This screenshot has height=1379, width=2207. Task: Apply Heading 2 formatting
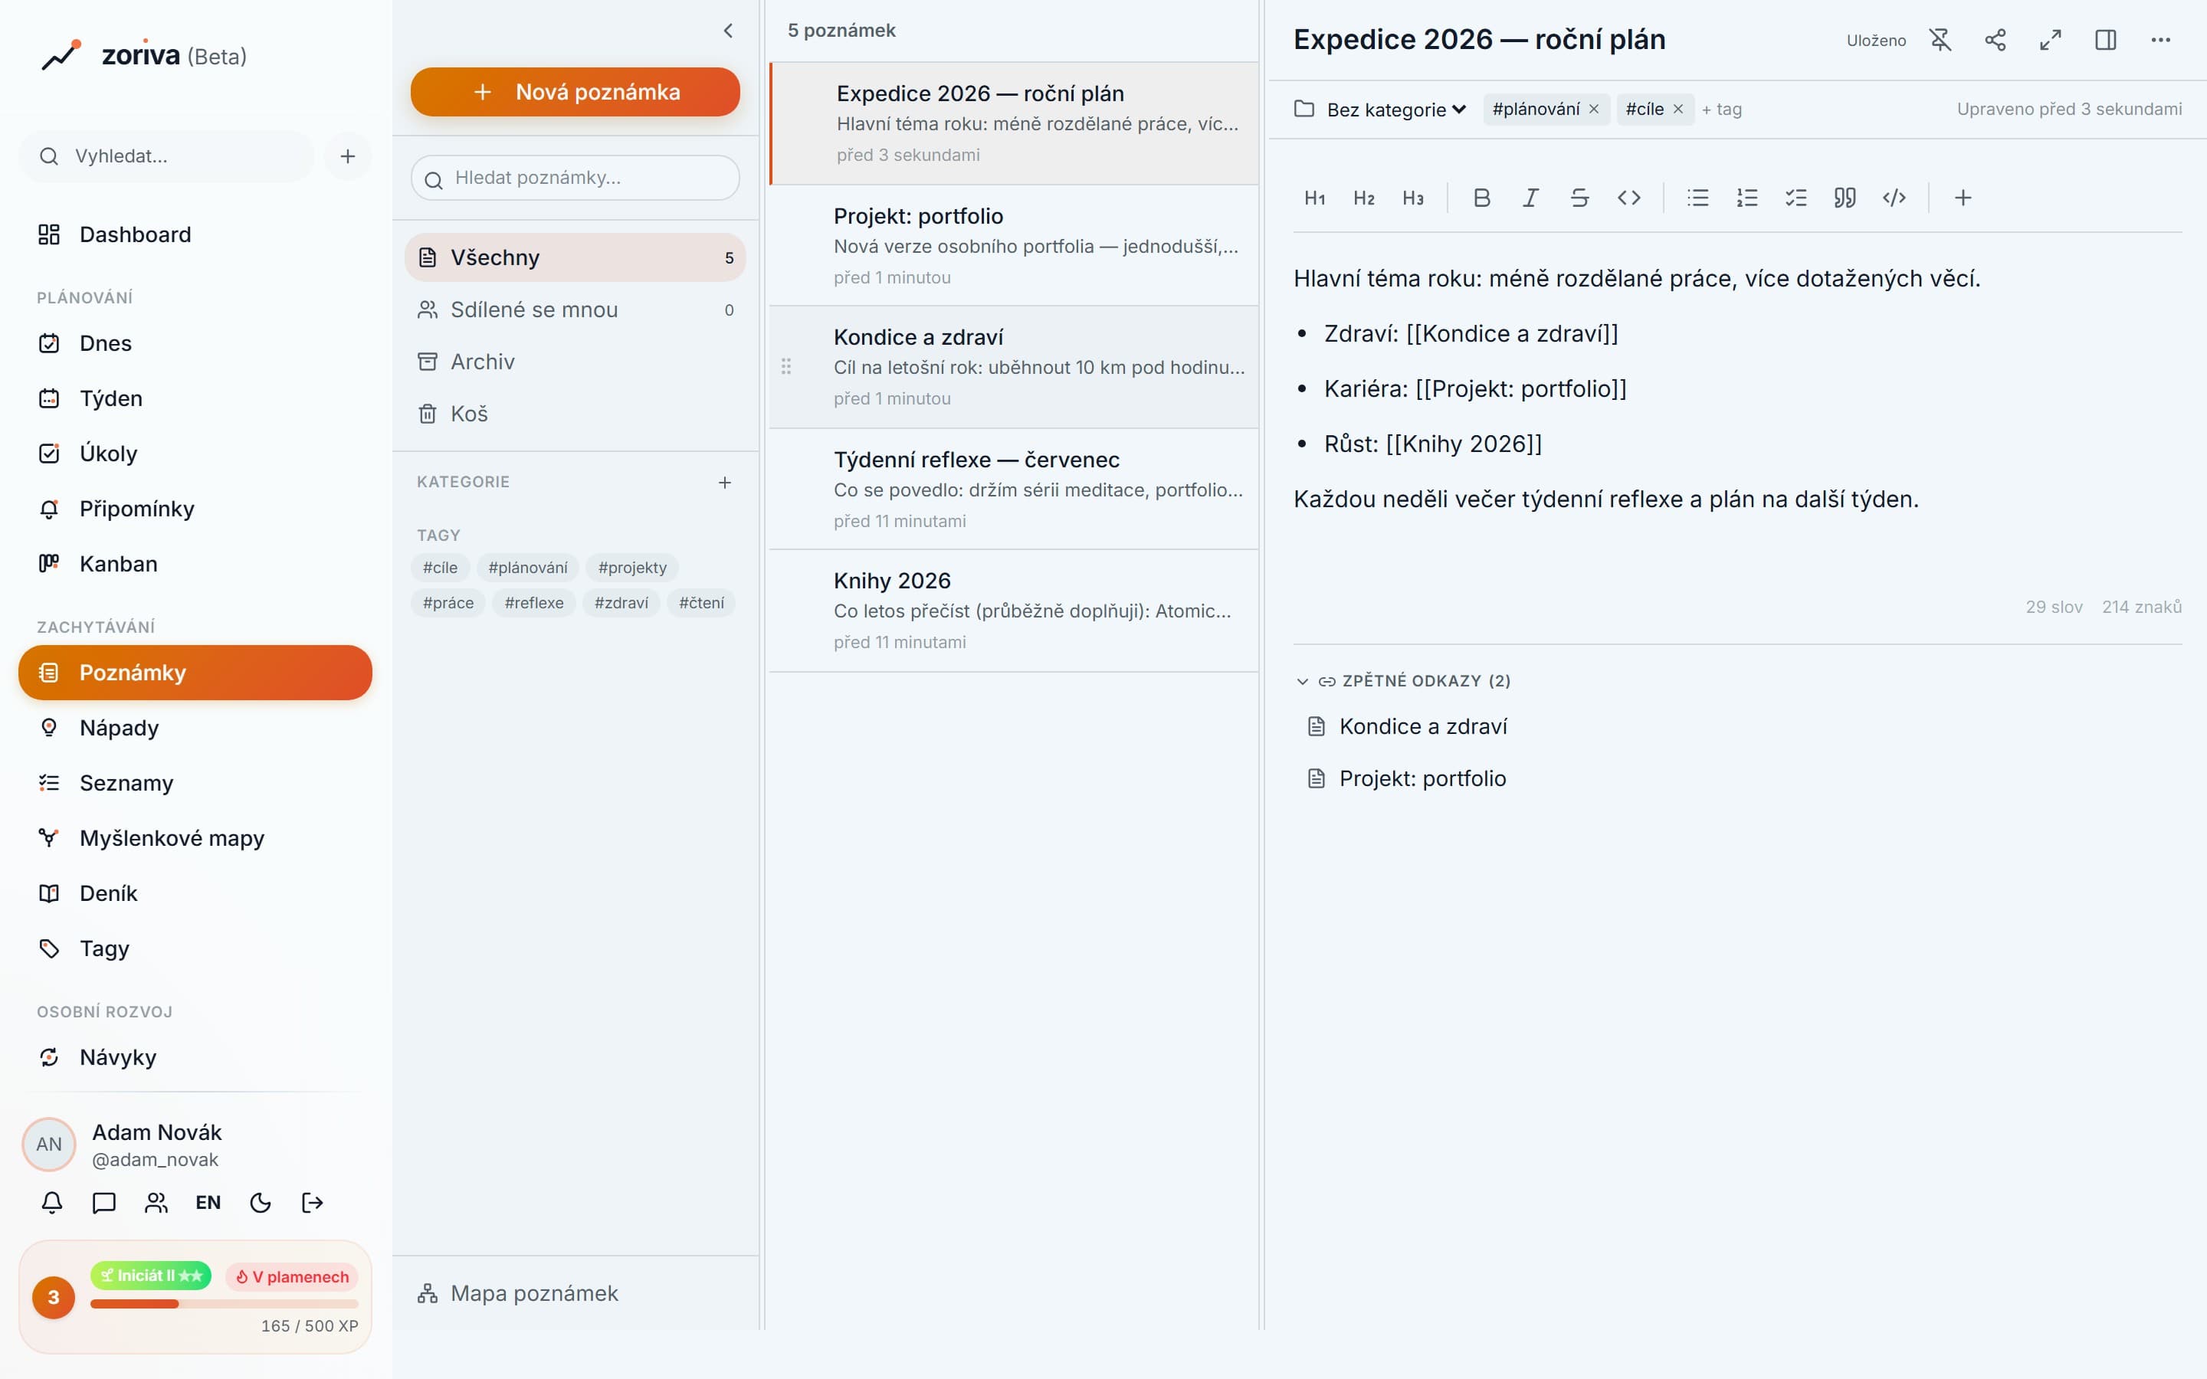(1363, 198)
